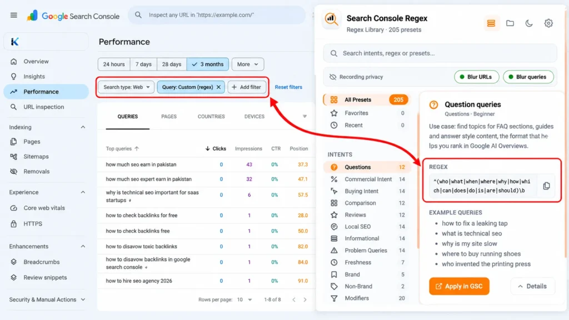569x320 pixels.
Task: Switch to the QUERIES tab
Action: [128, 117]
